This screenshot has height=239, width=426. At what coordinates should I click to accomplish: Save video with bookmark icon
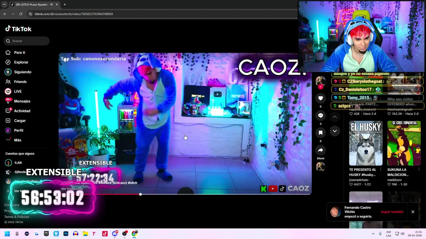click(x=320, y=133)
